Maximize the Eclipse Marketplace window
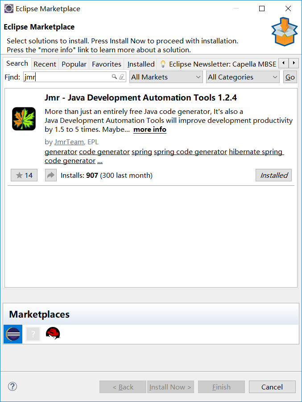The height and width of the screenshot is (402, 302). pos(262,8)
